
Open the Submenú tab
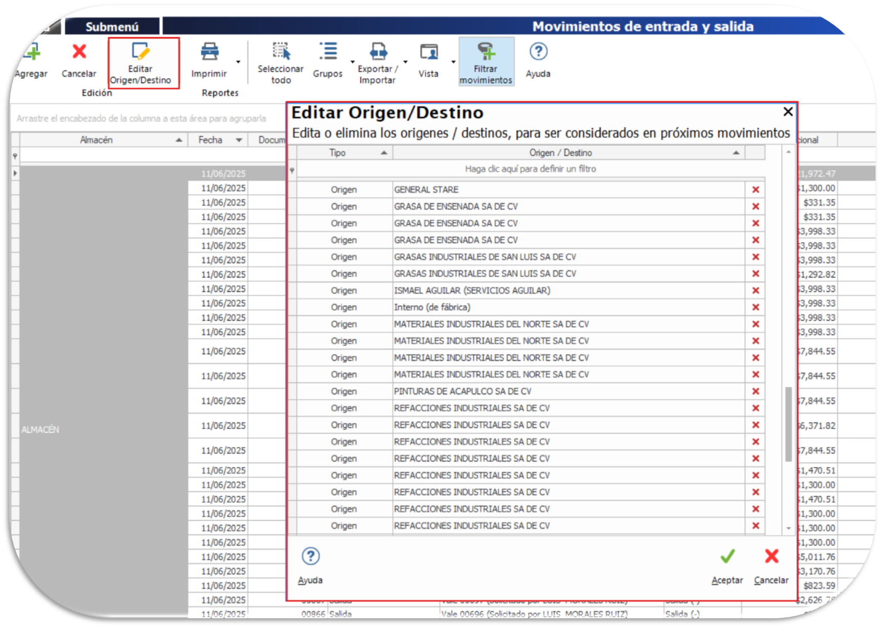click(112, 27)
